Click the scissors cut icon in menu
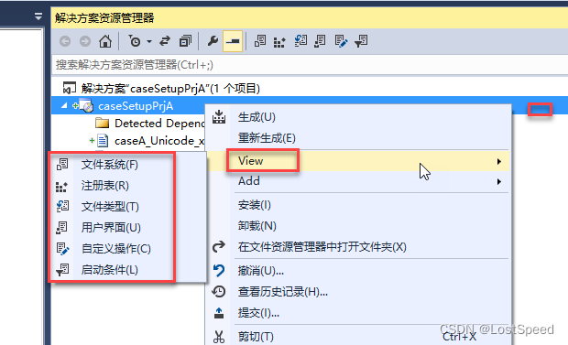The width and height of the screenshot is (568, 345). pos(219,337)
